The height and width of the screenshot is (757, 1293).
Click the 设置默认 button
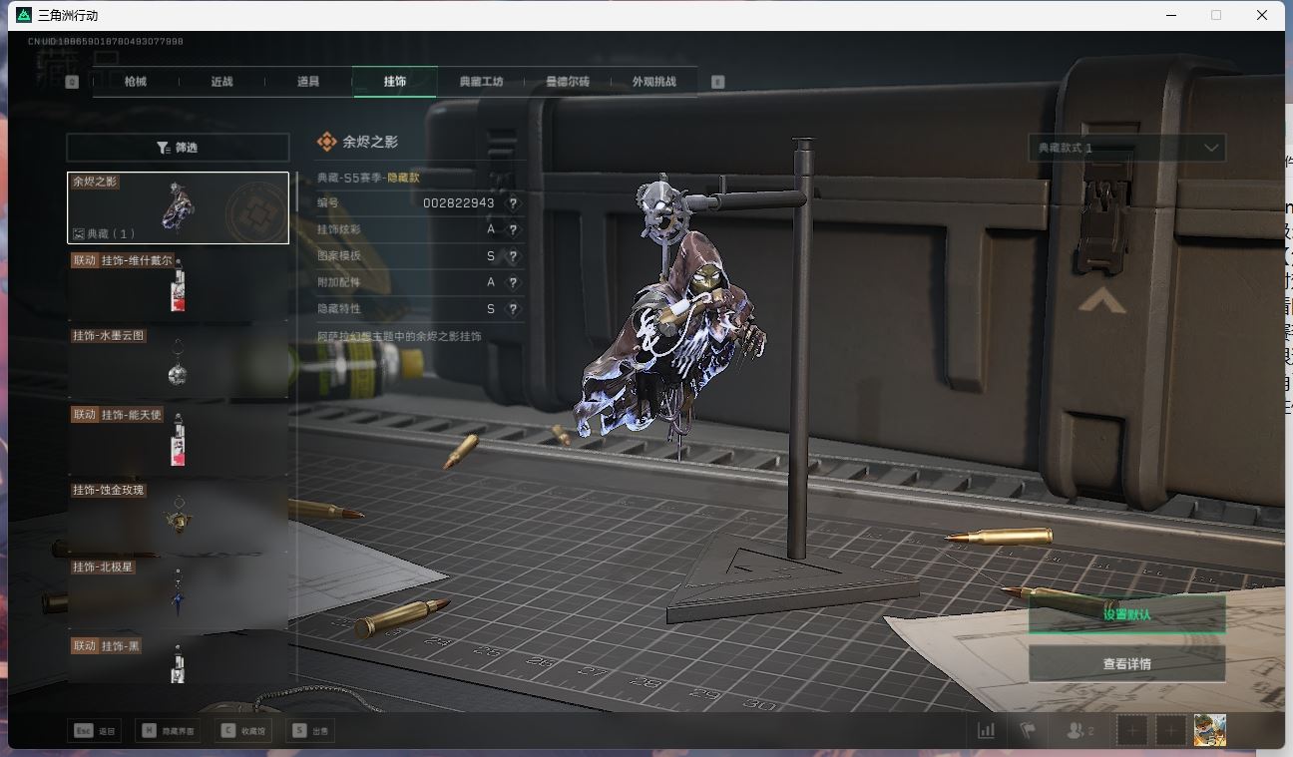click(x=1126, y=614)
